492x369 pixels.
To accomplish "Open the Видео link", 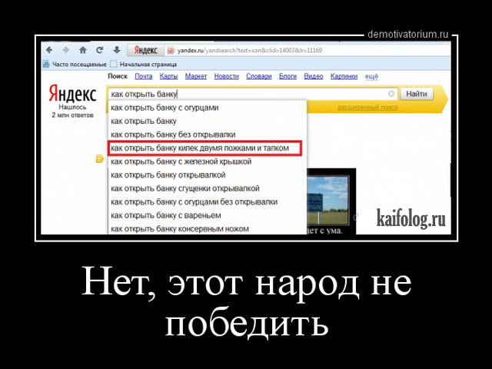I will coord(314,76).
